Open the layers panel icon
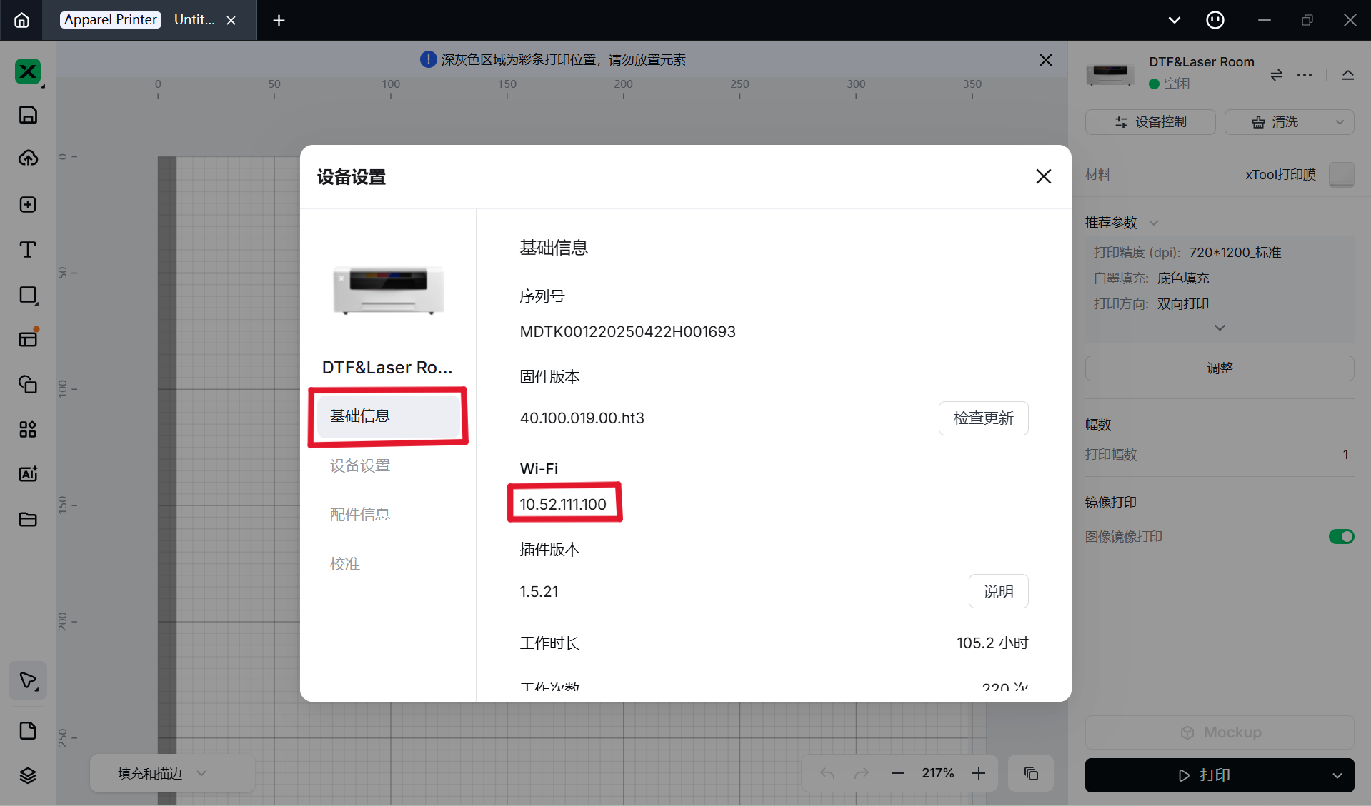Screen dimensions: 1371x806 28,775
